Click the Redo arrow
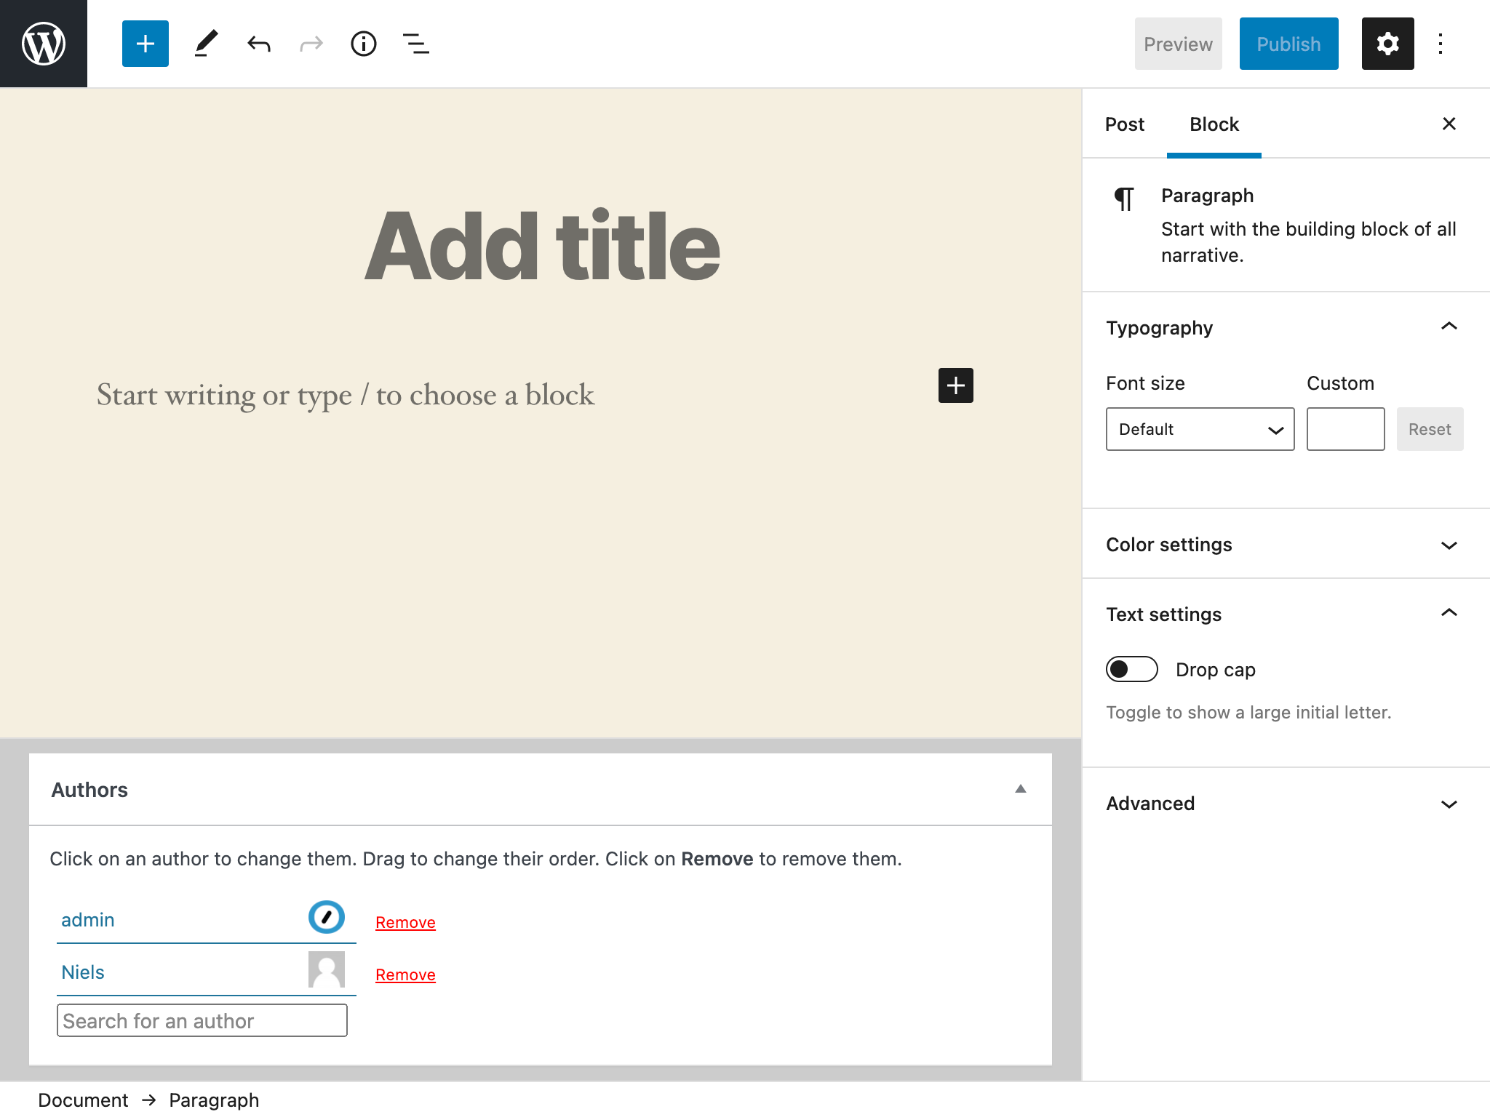The height and width of the screenshot is (1117, 1490). click(x=311, y=44)
